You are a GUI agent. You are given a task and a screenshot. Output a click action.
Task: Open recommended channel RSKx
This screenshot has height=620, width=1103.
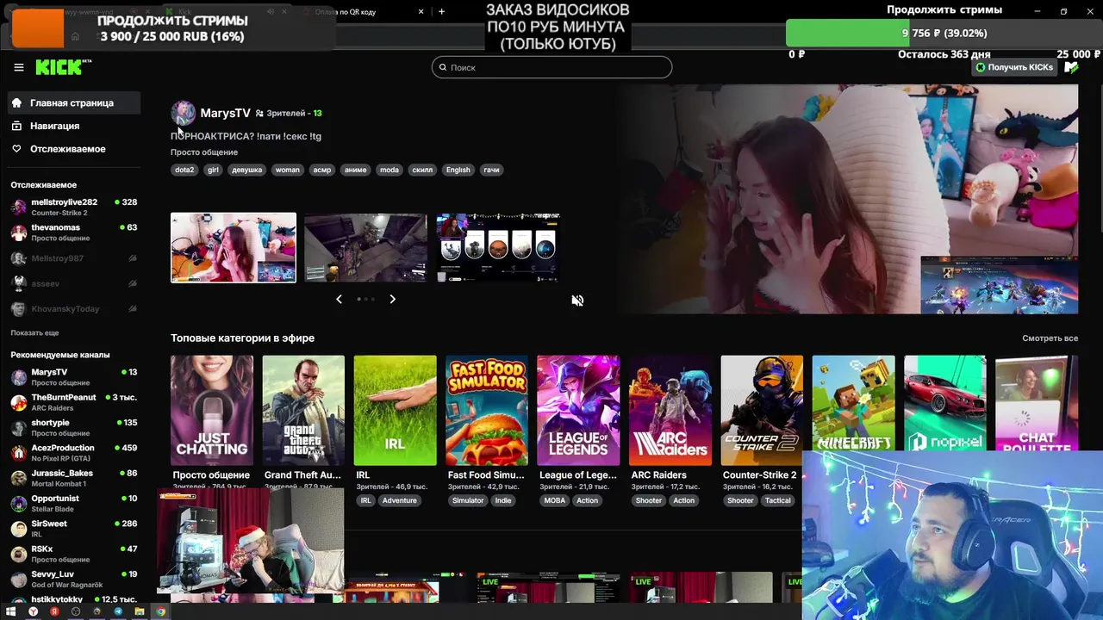[x=74, y=554]
